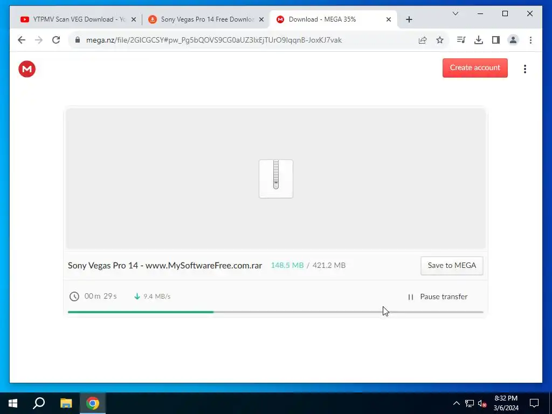Screen dimensions: 552x414
Task: Go forward to next page
Action: point(39,40)
